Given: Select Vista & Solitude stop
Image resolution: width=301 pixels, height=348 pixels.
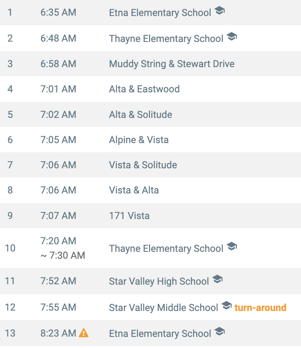Looking at the screenshot, I should coord(143,165).
